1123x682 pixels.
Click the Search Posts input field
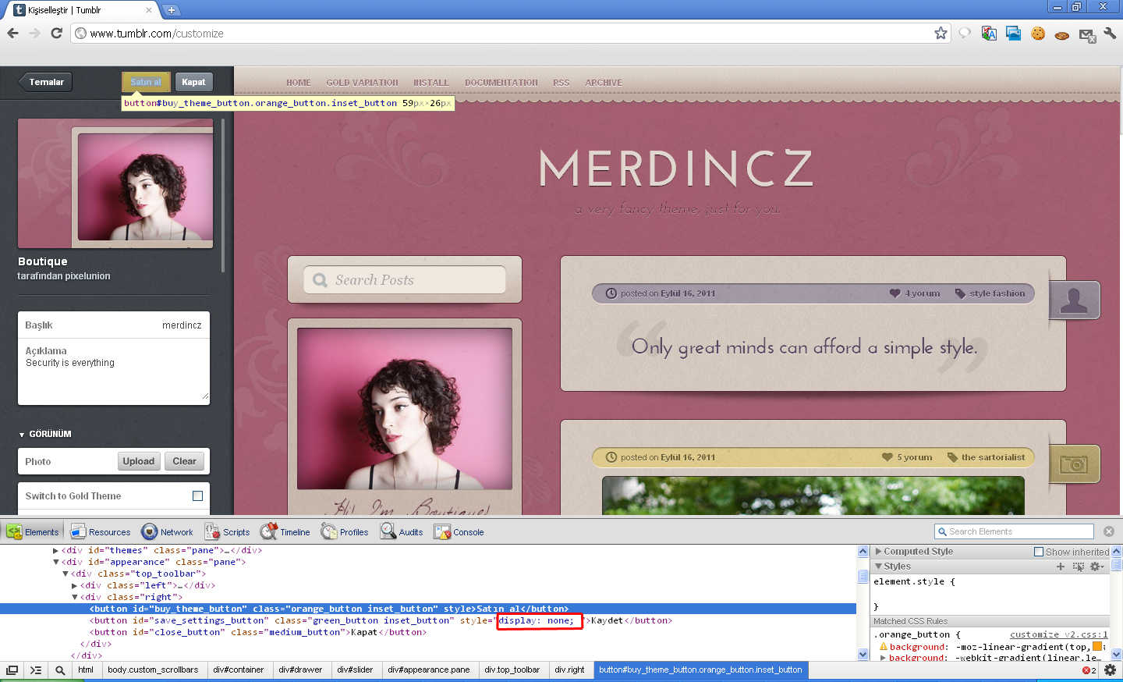coord(406,280)
